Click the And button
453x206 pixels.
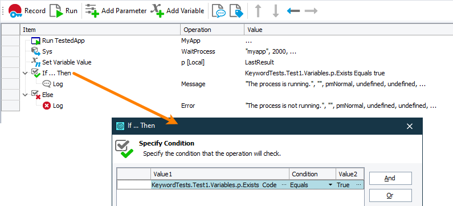(390, 178)
